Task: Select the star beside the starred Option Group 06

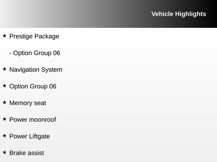Action: click(x=4, y=86)
